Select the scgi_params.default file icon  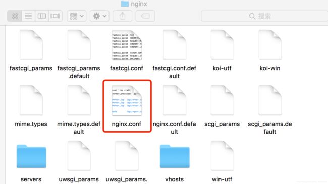270,100
